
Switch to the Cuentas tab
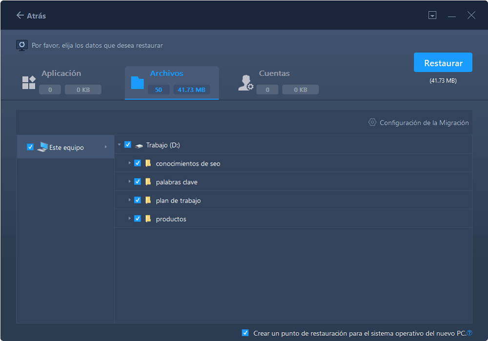pos(279,82)
